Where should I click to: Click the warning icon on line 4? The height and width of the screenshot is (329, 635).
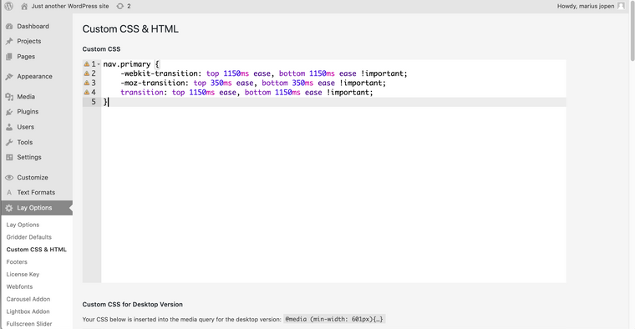point(86,92)
